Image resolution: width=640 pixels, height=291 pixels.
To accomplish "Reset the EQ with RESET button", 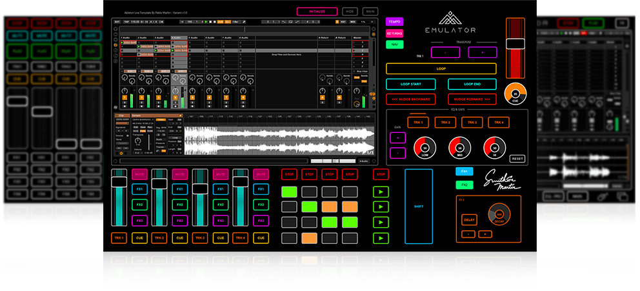I will pyautogui.click(x=517, y=158).
